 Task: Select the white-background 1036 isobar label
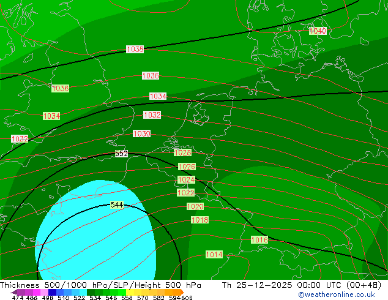point(151,75)
